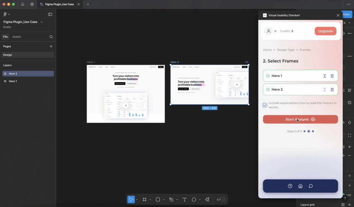Screen dimensions: 354x207
Task: Open the Figma main menu icon
Action: 6,14
